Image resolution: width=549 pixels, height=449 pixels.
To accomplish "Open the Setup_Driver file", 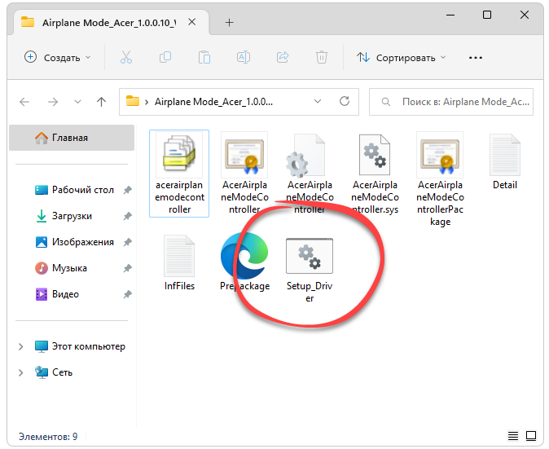I will click(x=310, y=260).
